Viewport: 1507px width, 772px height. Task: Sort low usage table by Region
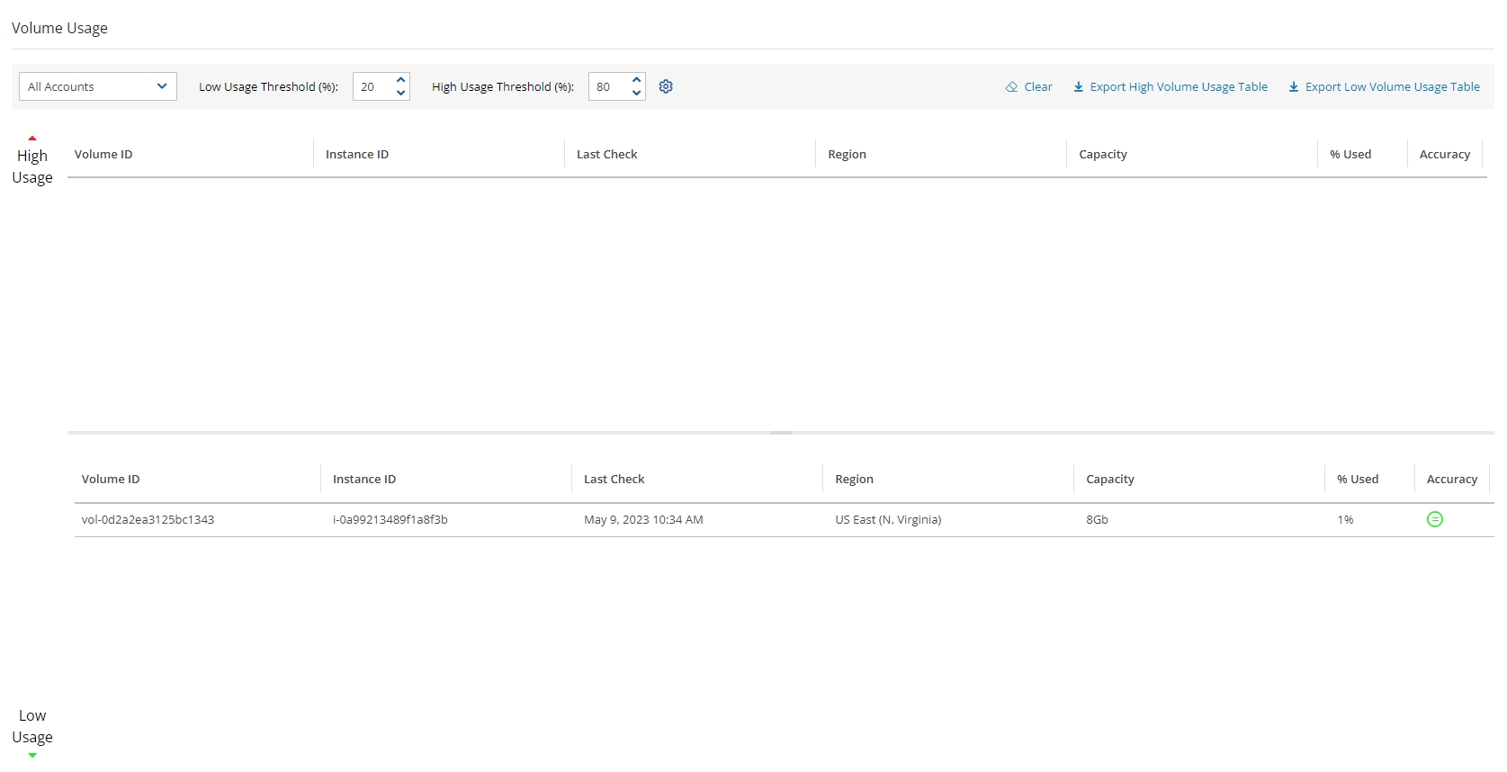pos(854,480)
